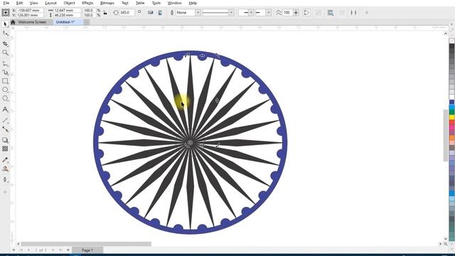Viewport: 455px width, 256px height.
Task: Select the Artistic Media tool
Action: [5, 72]
